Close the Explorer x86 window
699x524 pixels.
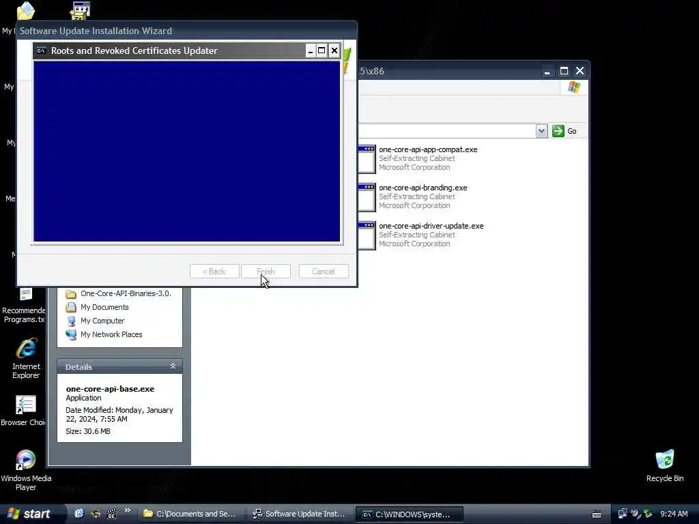[580, 71]
